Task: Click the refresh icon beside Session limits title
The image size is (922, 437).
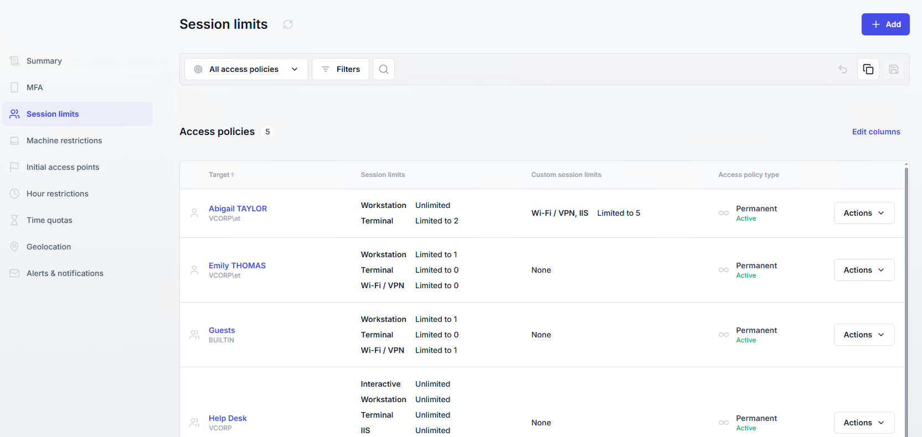Action: point(288,24)
